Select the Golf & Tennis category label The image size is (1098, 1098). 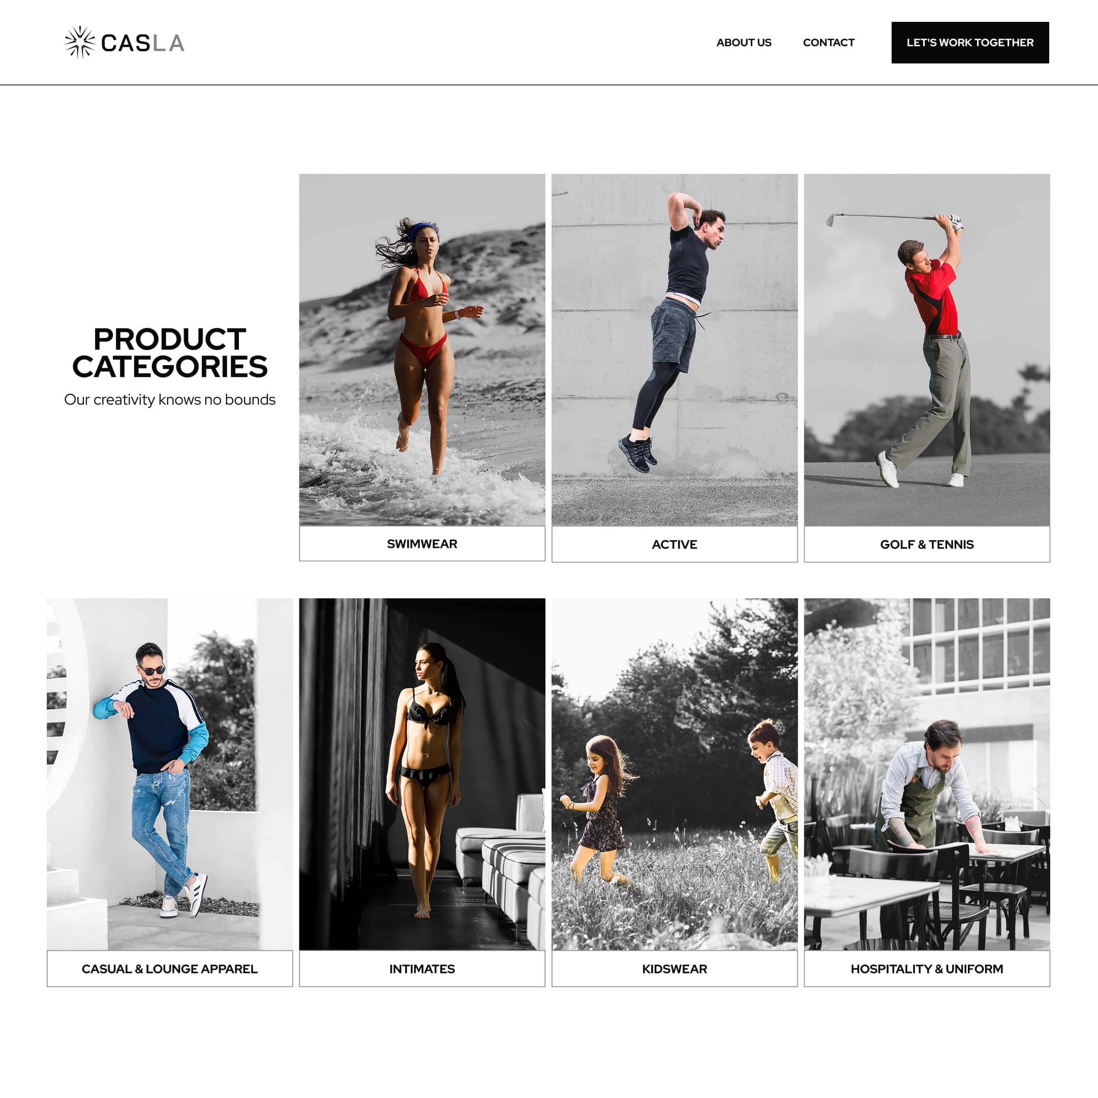927,544
